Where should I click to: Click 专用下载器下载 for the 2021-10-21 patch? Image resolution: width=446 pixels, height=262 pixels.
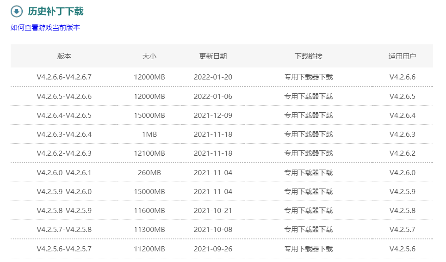[308, 211]
